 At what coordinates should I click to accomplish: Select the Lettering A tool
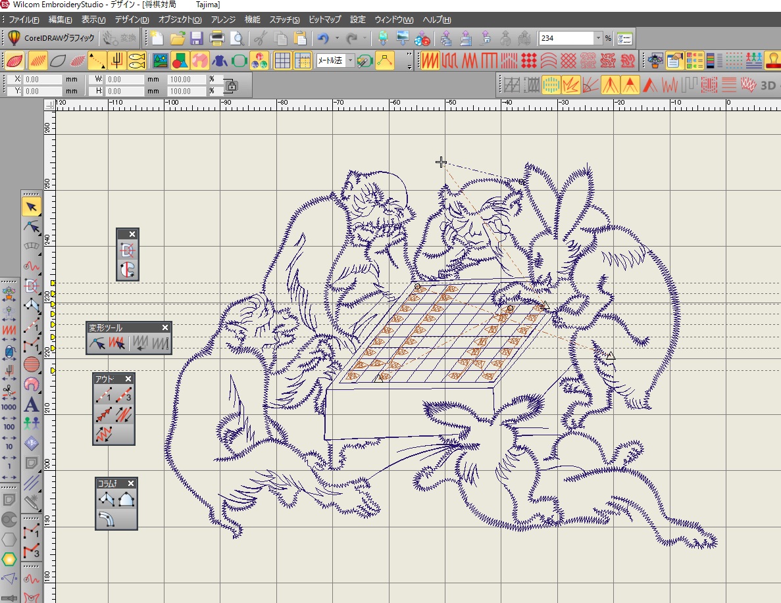[32, 404]
